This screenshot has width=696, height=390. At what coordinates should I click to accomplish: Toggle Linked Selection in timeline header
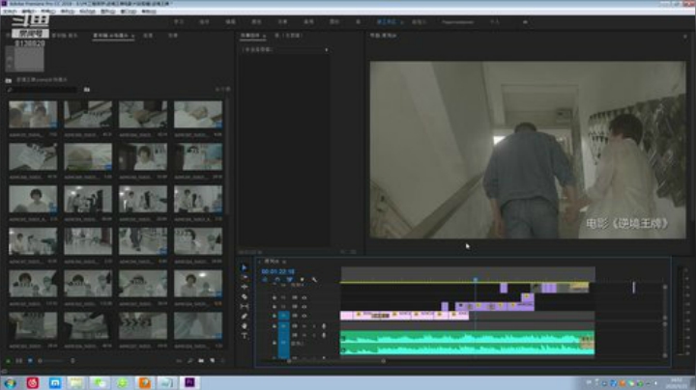tap(289, 280)
